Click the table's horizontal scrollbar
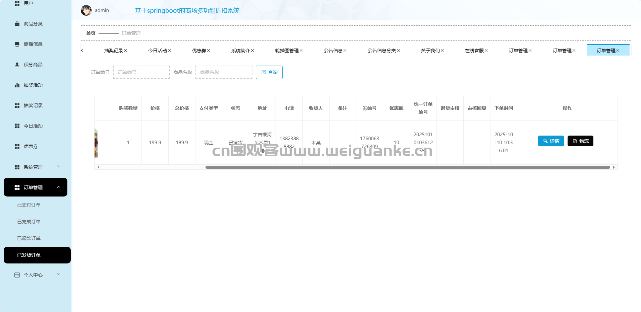This screenshot has height=312, width=641. point(407,167)
